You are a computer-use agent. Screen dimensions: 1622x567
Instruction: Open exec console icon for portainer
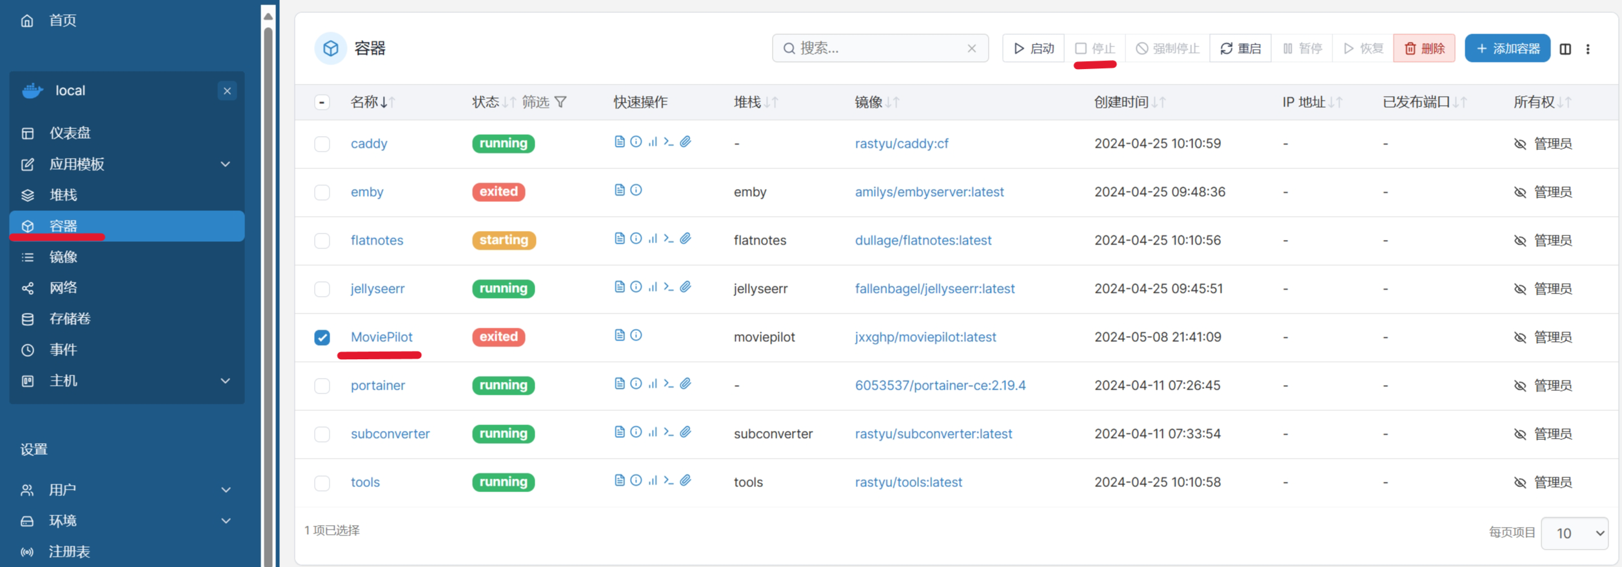pyautogui.click(x=669, y=384)
